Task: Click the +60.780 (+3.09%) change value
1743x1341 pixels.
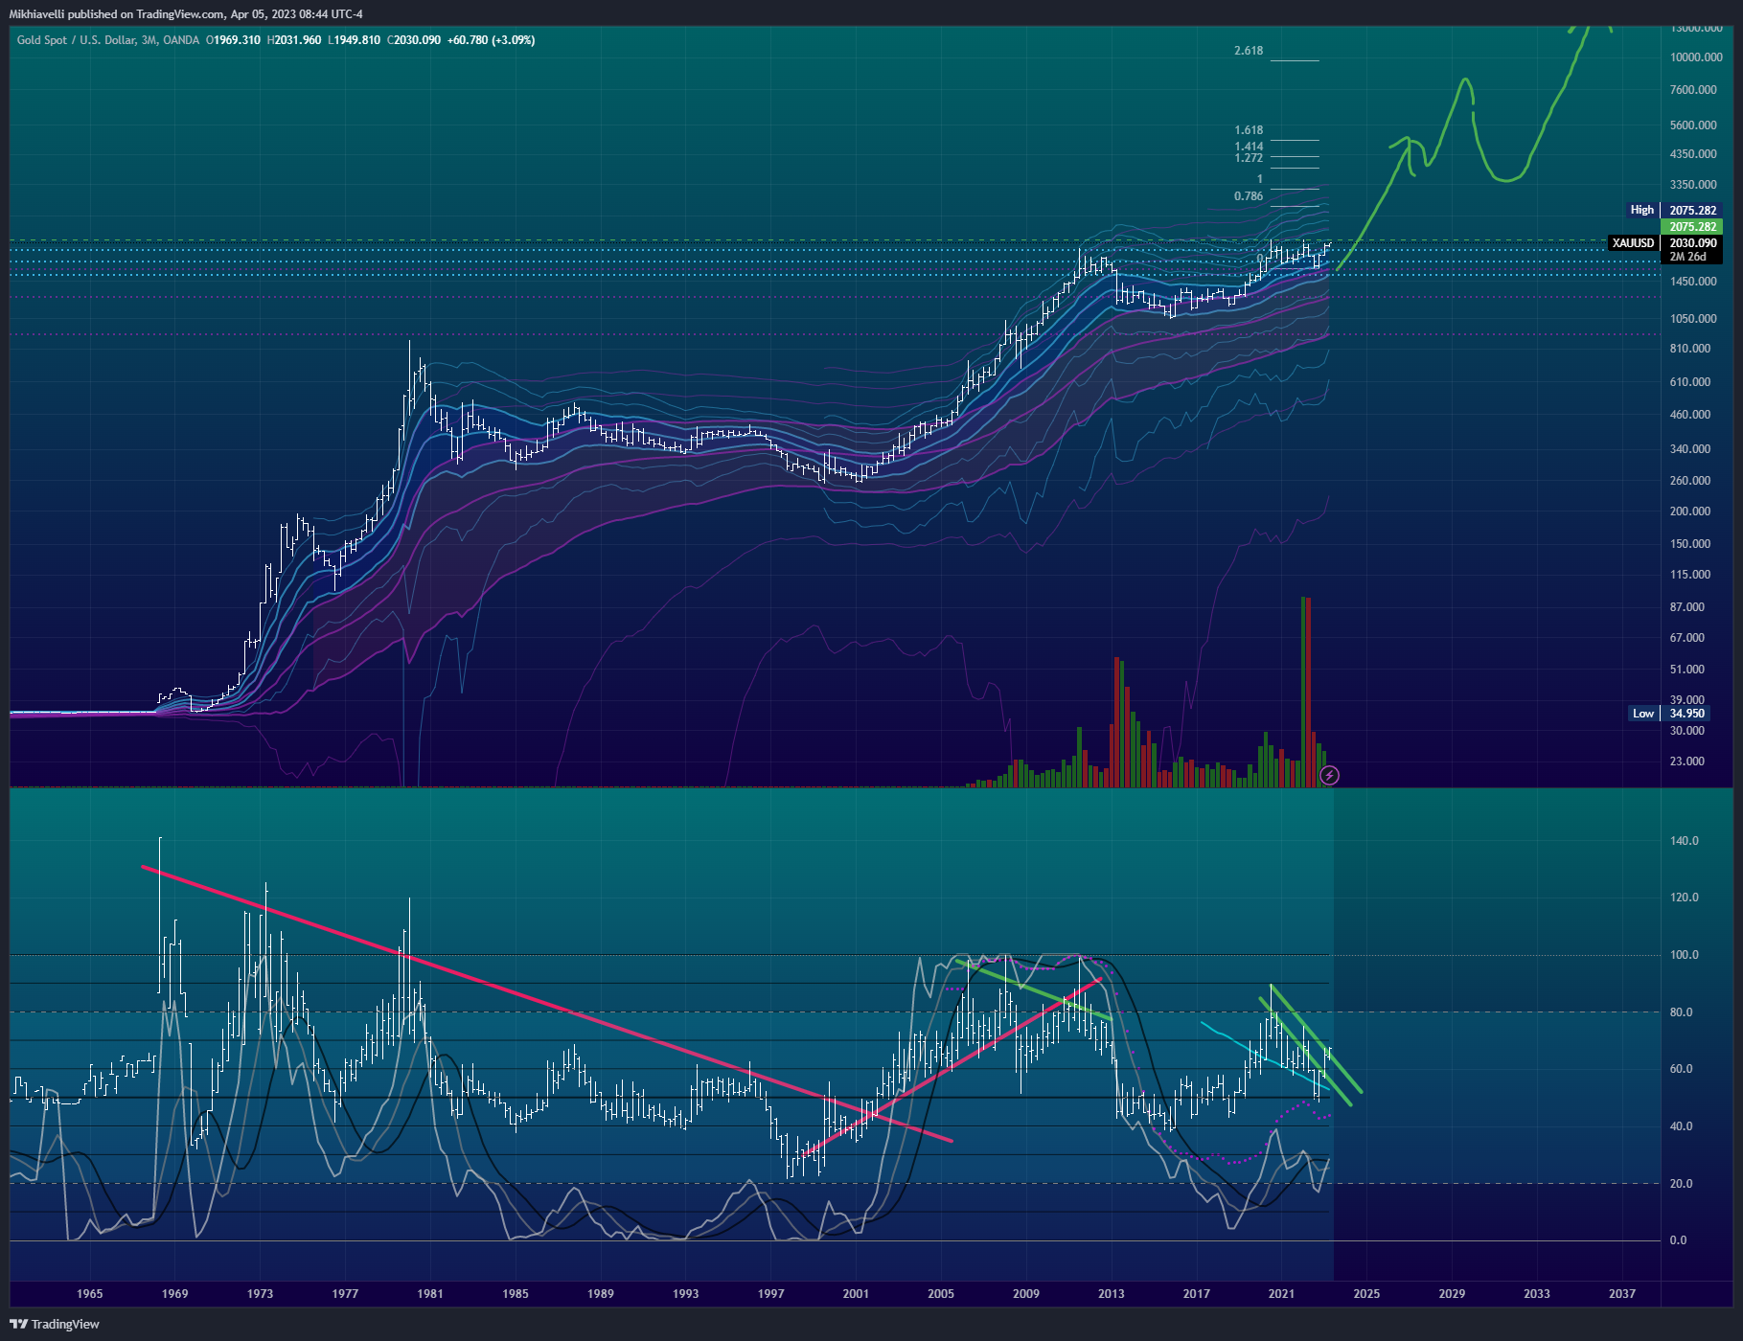Action: coord(492,40)
